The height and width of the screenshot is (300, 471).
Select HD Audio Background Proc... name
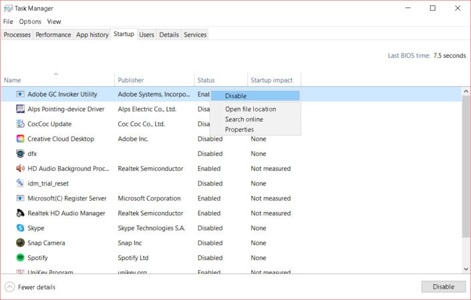click(x=69, y=169)
